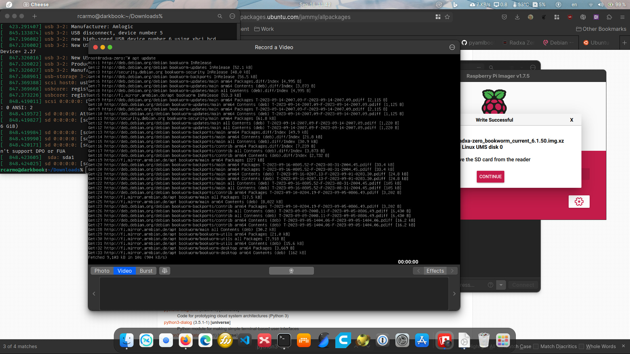The height and width of the screenshot is (354, 630).
Task: Open the Effects panel in Cheese
Action: (435, 271)
